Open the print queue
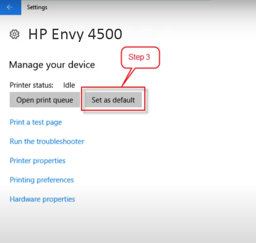 click(45, 100)
